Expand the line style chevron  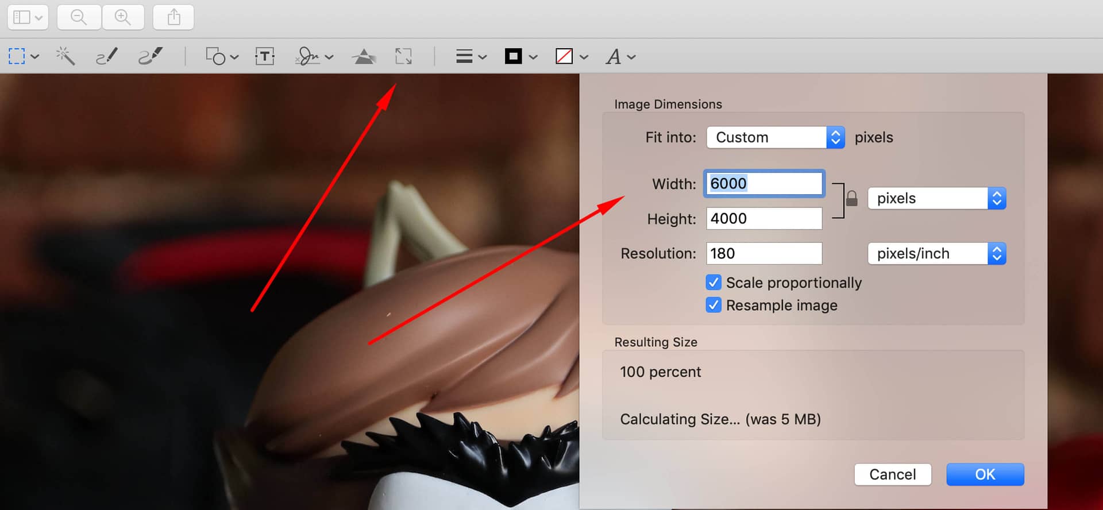tap(483, 57)
